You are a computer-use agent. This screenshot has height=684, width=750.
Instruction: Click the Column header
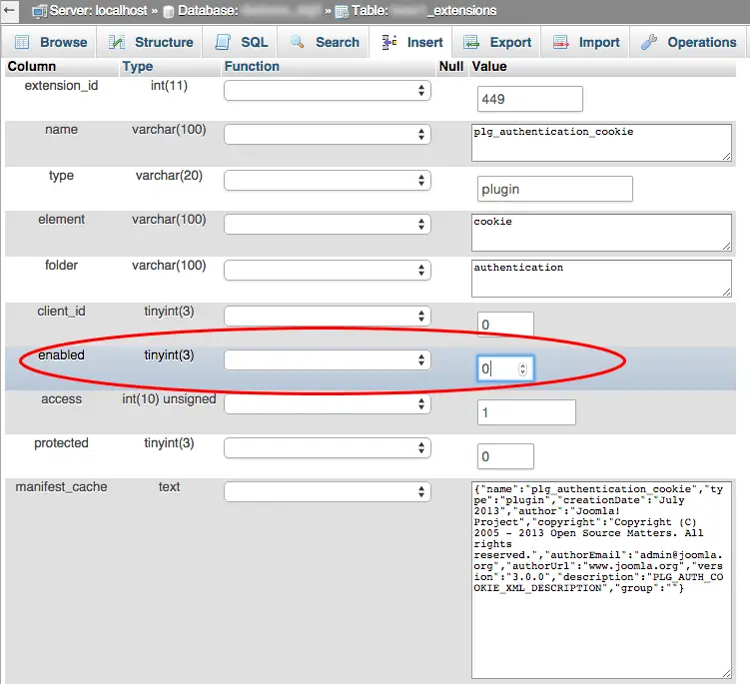click(32, 67)
